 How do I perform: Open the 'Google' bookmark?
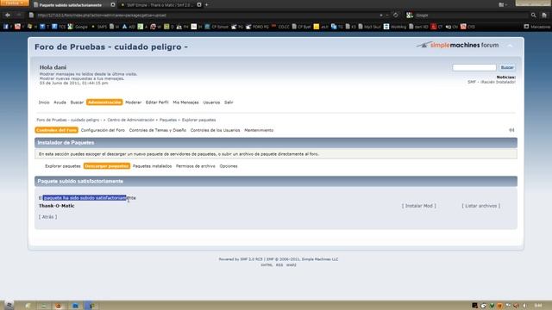coord(78,27)
